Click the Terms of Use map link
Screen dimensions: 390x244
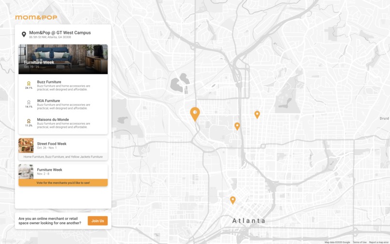[360, 242]
